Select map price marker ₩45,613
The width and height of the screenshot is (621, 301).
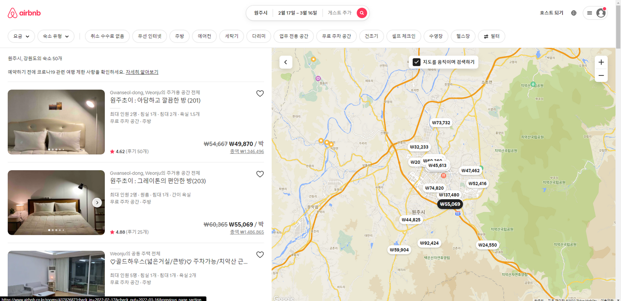[437, 165]
